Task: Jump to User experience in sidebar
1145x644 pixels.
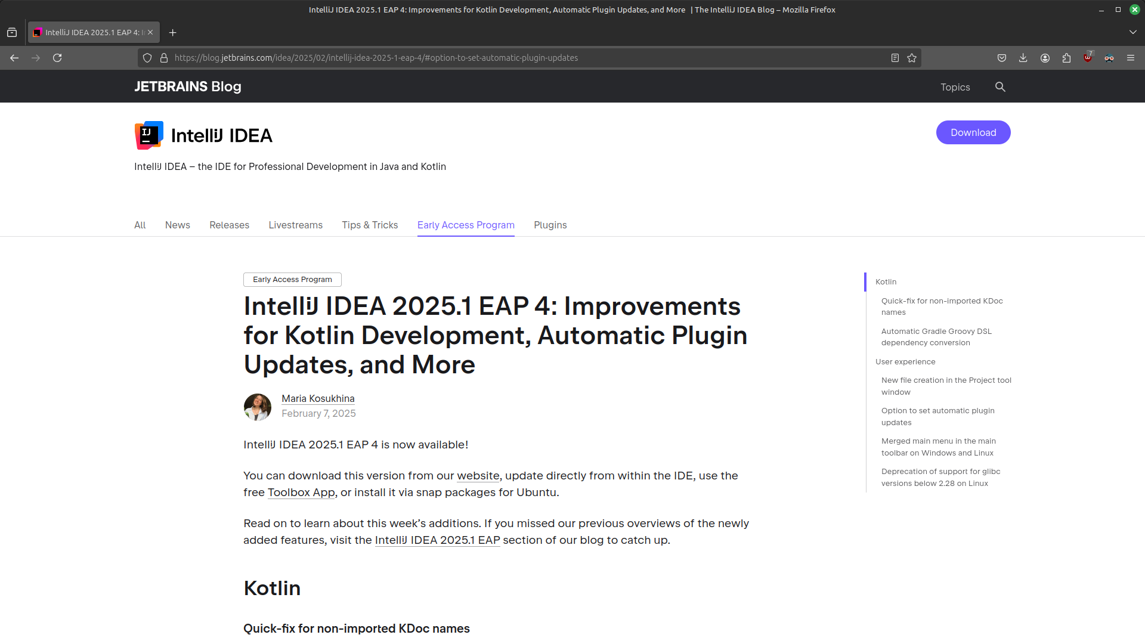Action: coord(905,362)
